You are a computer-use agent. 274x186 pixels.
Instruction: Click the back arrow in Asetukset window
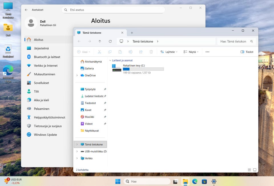(x=26, y=10)
